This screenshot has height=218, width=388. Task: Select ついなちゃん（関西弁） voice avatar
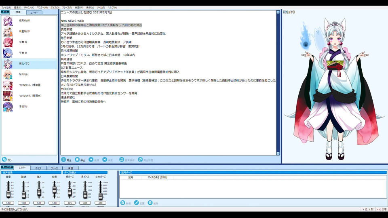click(x=8, y=96)
